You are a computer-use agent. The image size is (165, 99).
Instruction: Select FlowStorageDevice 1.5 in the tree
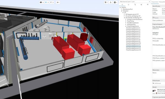pos(133,35)
